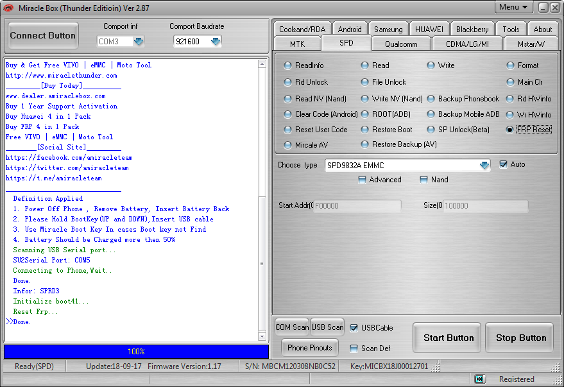Click the status bar grid icon near Registered
Viewport: 564px width, 387px height.
[479, 379]
